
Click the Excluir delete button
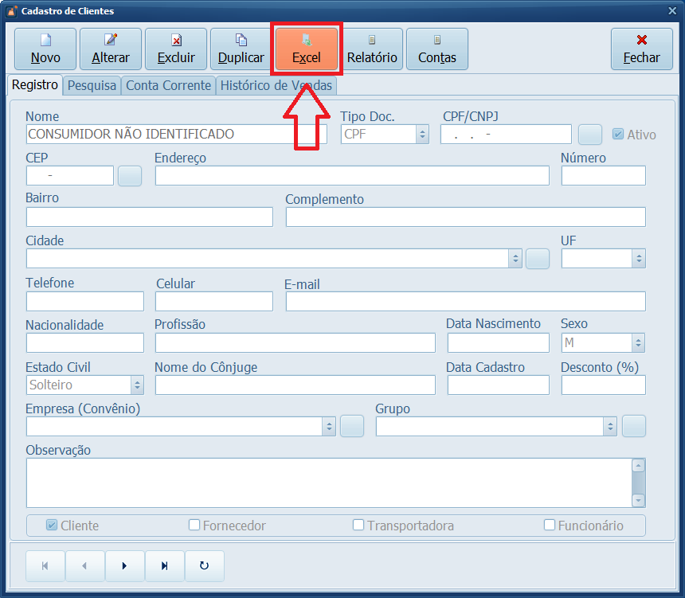coord(175,49)
